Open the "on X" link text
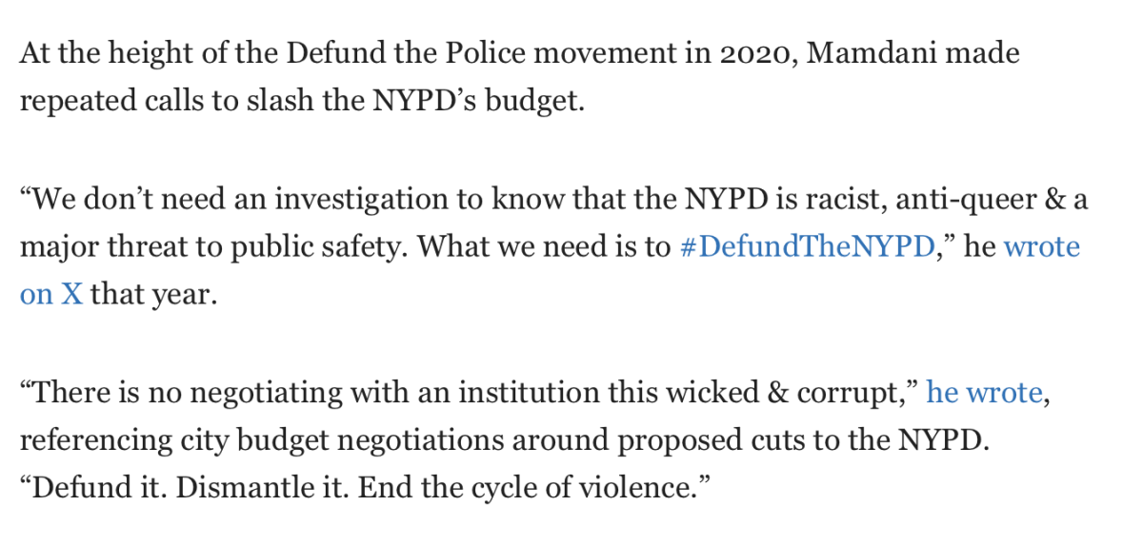The image size is (1143, 545). tap(51, 294)
